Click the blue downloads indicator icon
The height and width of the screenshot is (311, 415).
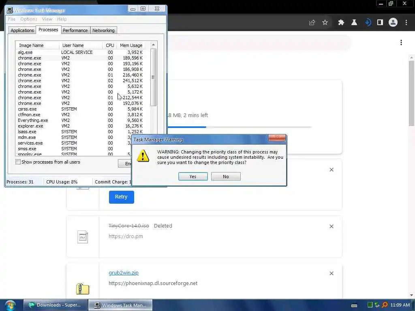pos(368,23)
